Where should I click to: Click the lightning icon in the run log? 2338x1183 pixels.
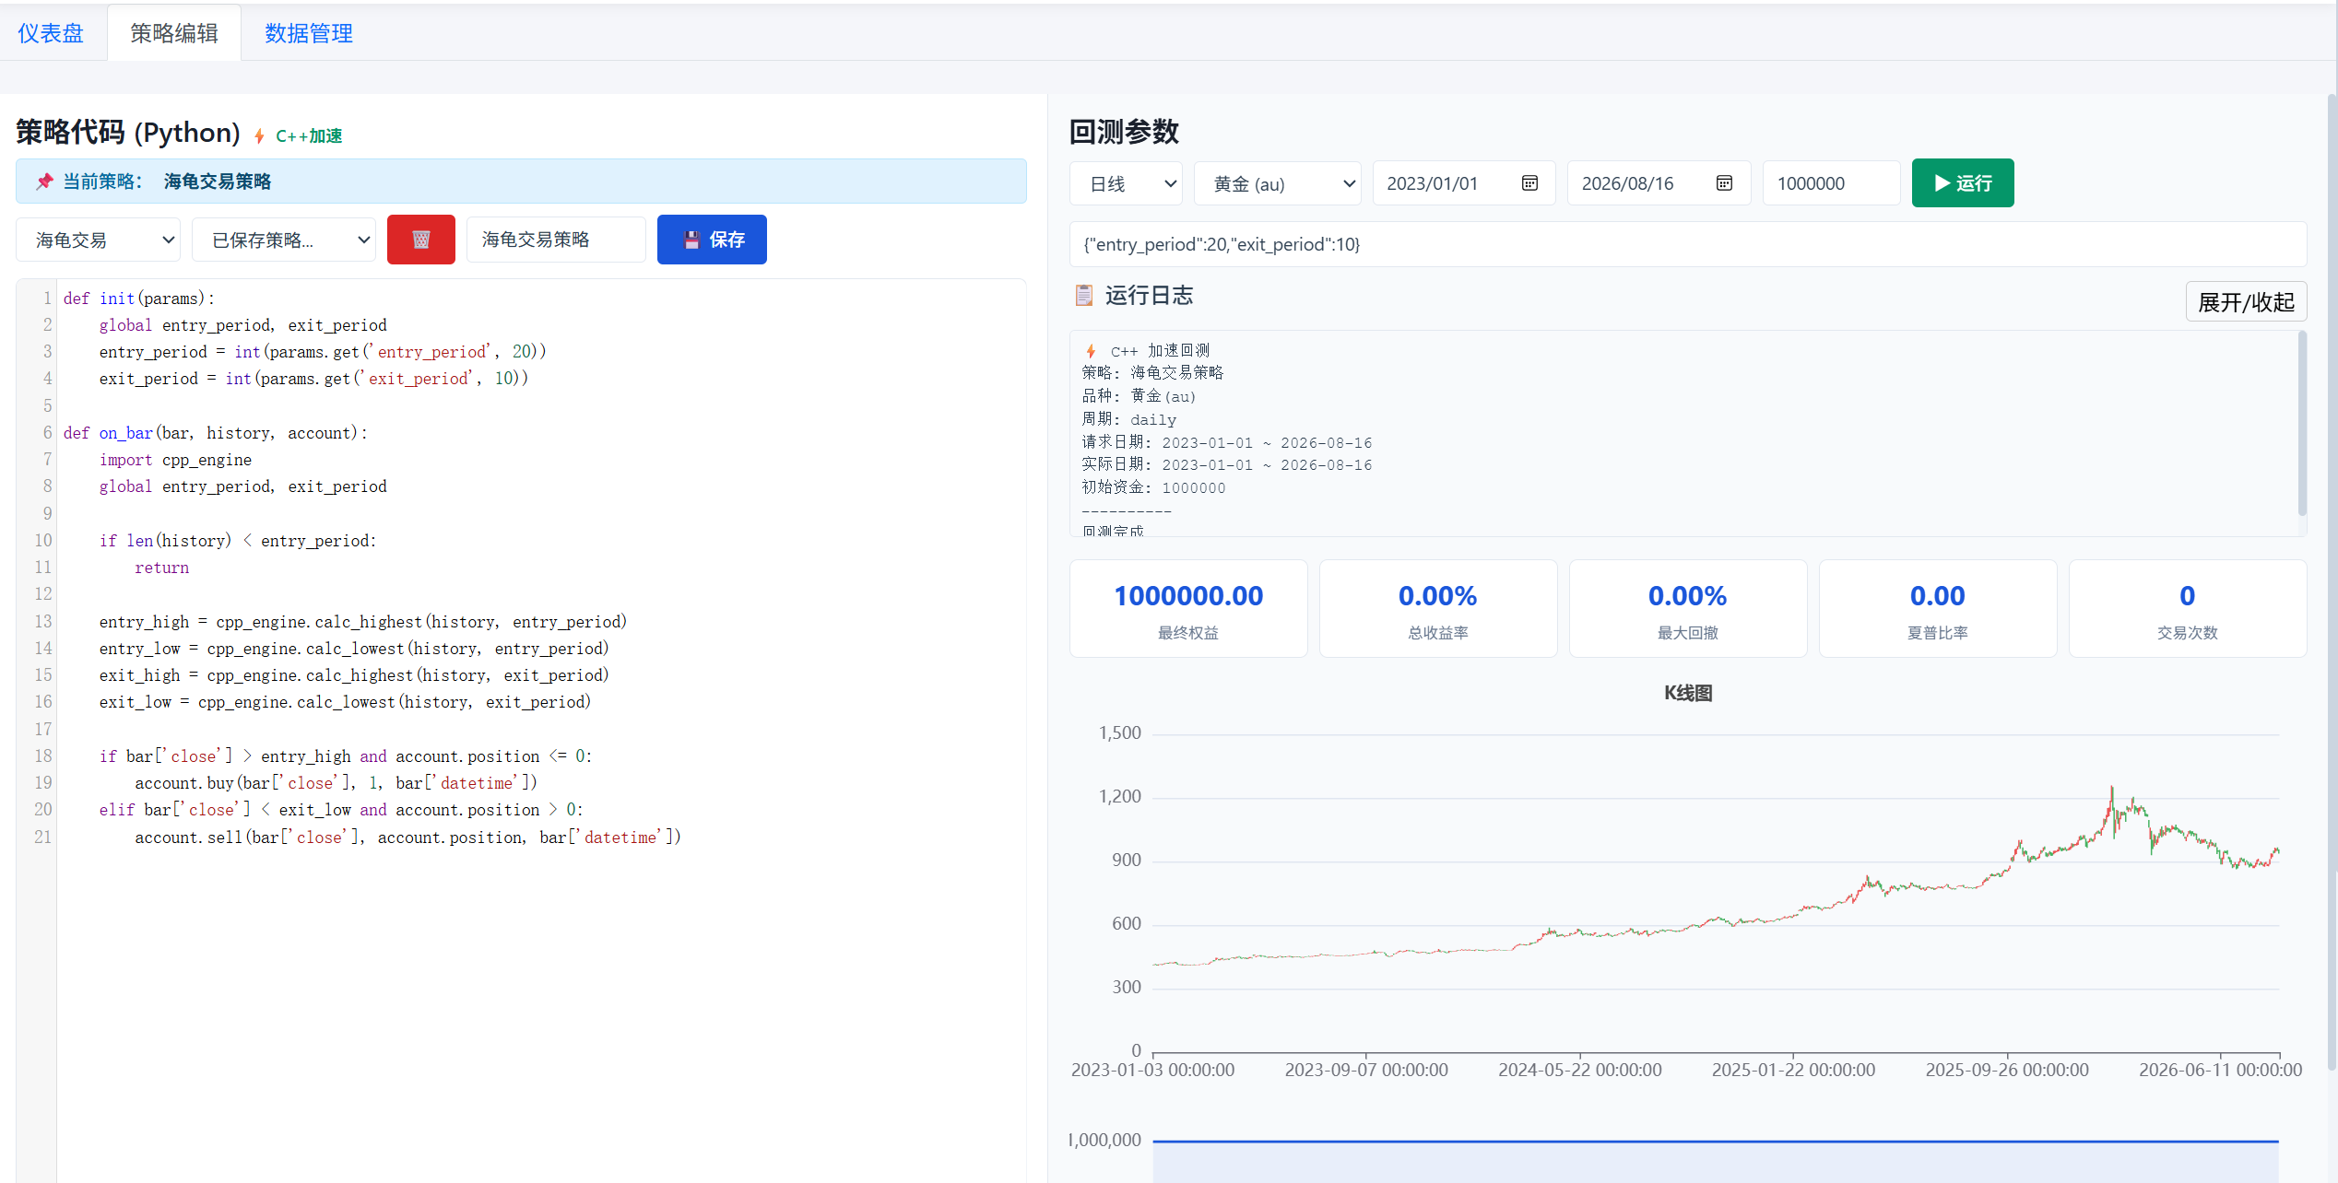pos(1092,351)
